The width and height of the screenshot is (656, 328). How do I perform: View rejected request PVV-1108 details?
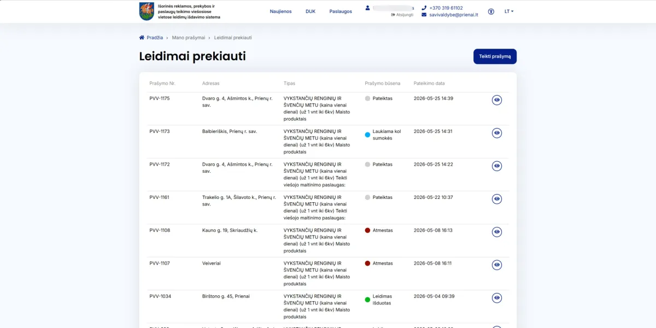[x=497, y=232]
